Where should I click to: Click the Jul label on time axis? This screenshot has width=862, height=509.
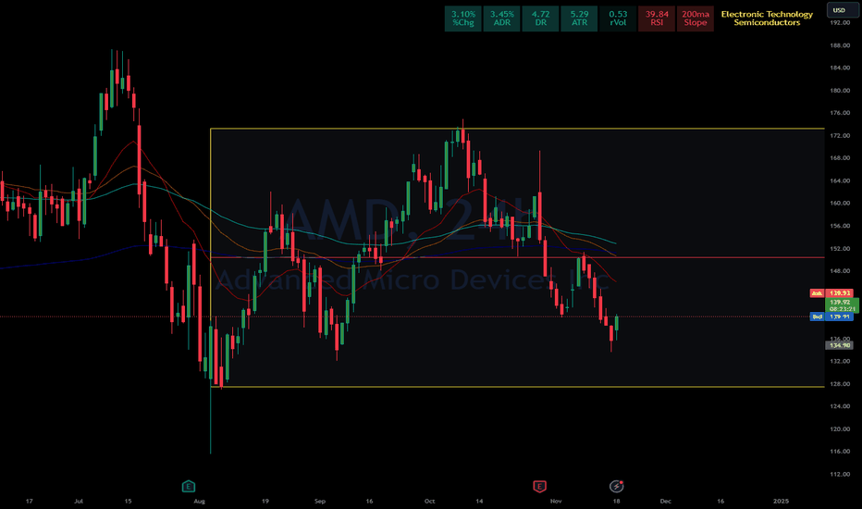click(79, 502)
